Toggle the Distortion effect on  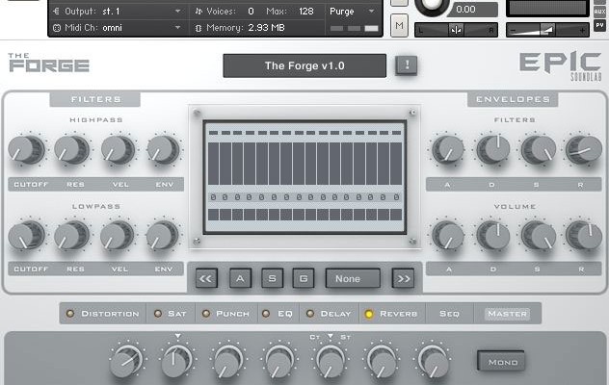[103, 314]
